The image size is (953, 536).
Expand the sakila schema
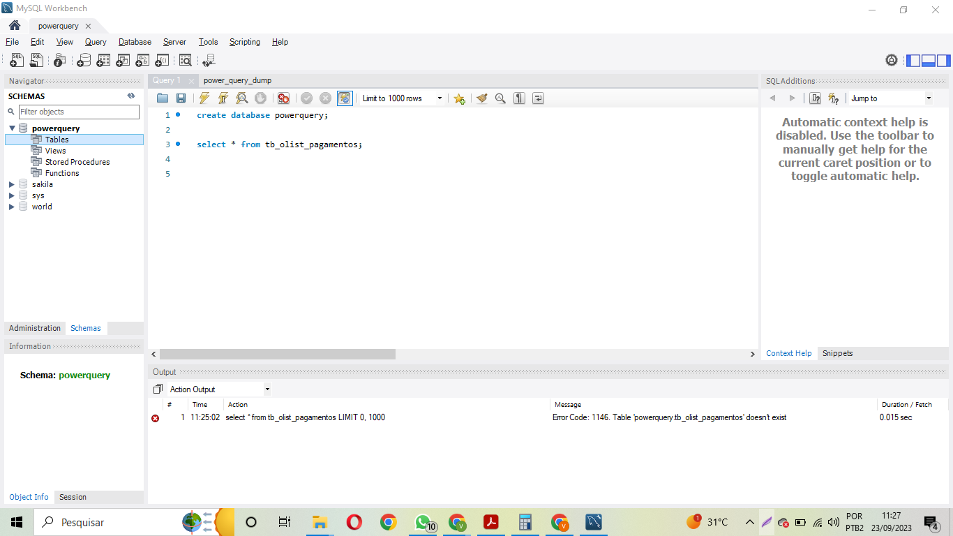[x=12, y=184]
